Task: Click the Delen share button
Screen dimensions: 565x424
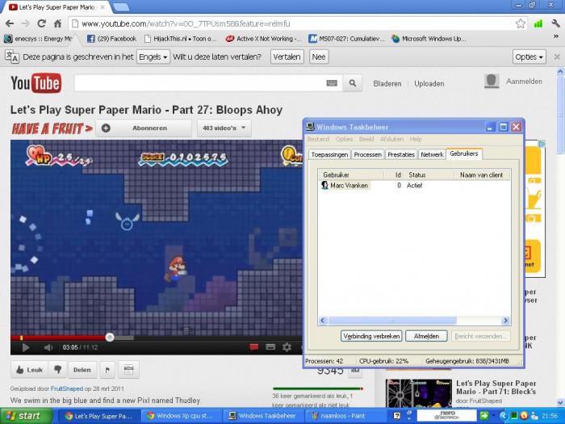Action: pos(82,370)
